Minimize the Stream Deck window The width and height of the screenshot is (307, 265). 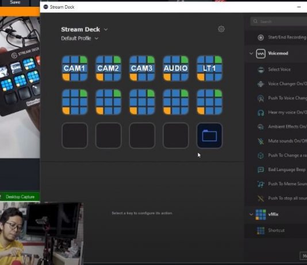299,7
